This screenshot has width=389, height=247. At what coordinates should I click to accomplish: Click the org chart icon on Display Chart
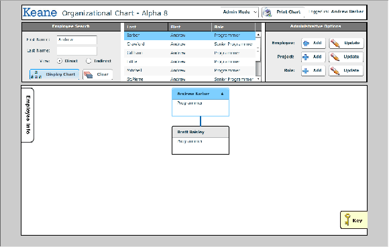[x=36, y=75]
